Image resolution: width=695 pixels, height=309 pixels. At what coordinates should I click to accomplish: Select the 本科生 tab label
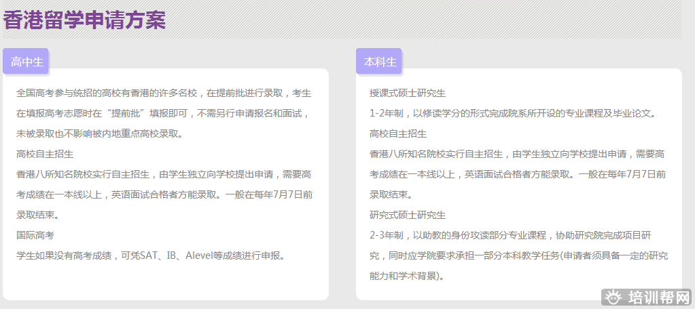point(380,62)
